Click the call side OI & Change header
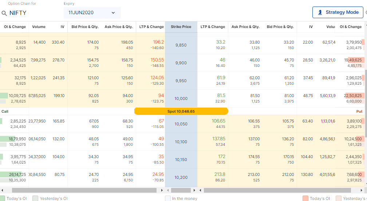The height and width of the screenshot is (201, 367). pos(15,27)
